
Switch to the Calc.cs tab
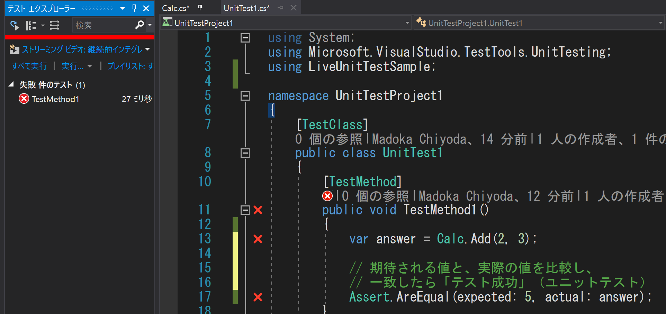click(176, 8)
